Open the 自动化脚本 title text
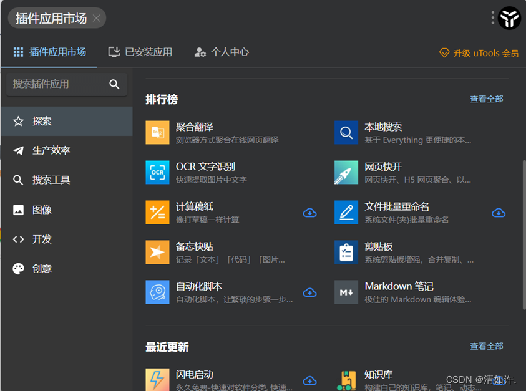 199,286
